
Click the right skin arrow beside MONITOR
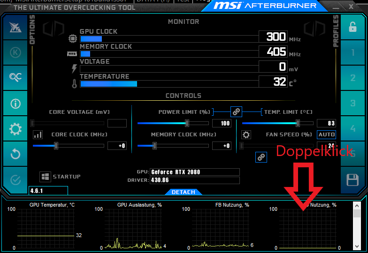[x=314, y=29]
